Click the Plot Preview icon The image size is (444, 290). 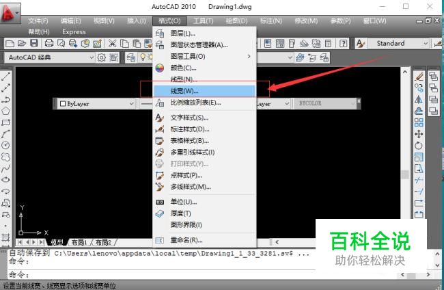pos(61,44)
